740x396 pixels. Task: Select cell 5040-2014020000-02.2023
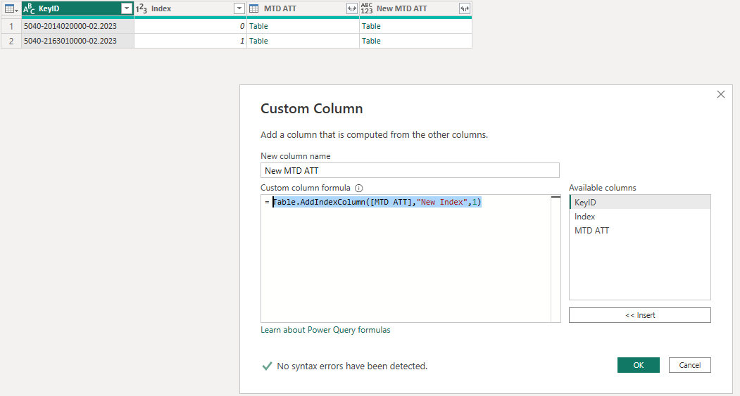[78, 26]
